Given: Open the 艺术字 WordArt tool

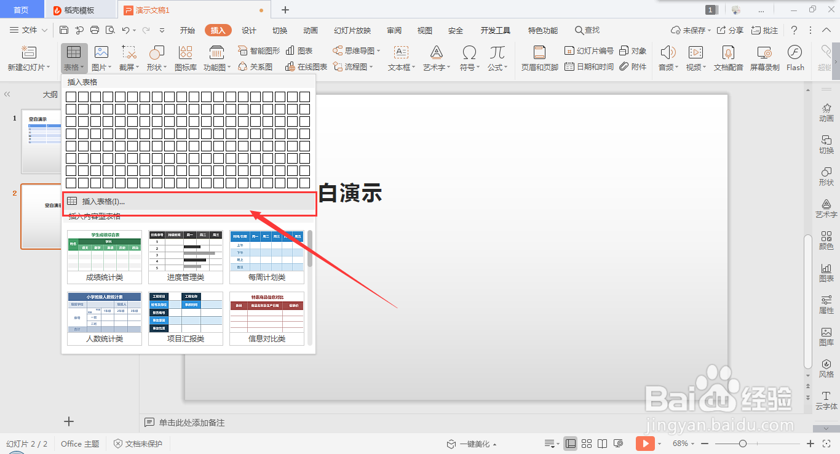Looking at the screenshot, I should 435,58.
